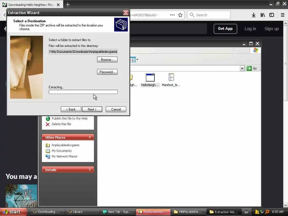Click Delete this file task
The width and height of the screenshot is (288, 216).
click(x=61, y=124)
